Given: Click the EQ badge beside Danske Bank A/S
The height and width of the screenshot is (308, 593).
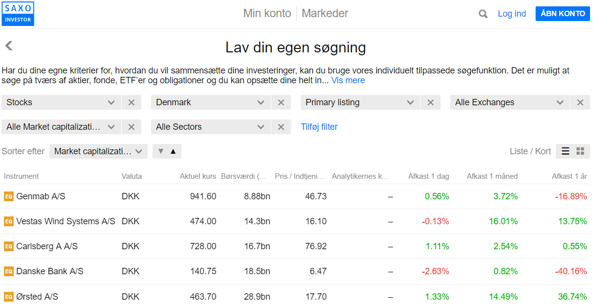Looking at the screenshot, I should pyautogui.click(x=8, y=271).
